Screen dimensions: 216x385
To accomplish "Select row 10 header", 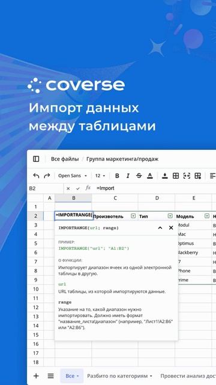I will (x=35, y=289).
